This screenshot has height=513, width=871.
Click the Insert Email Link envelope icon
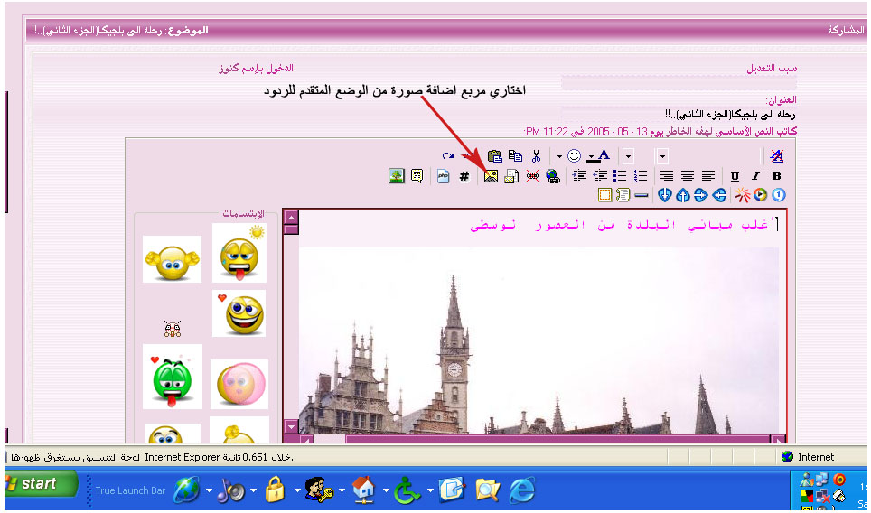pos(511,176)
